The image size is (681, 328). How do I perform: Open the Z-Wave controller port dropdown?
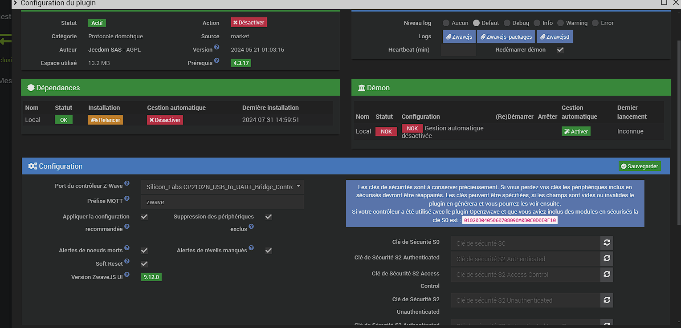point(222,187)
